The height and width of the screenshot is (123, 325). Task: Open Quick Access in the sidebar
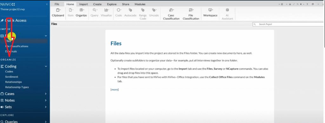point(16,21)
